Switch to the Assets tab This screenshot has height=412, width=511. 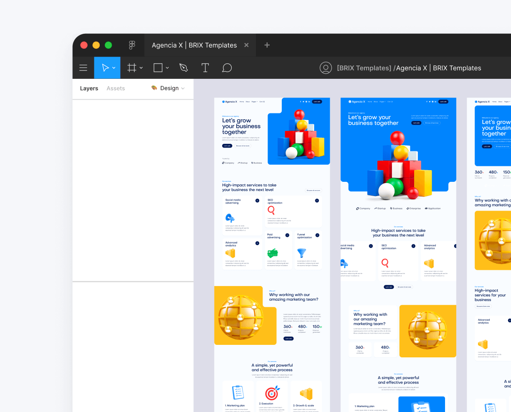[116, 88]
